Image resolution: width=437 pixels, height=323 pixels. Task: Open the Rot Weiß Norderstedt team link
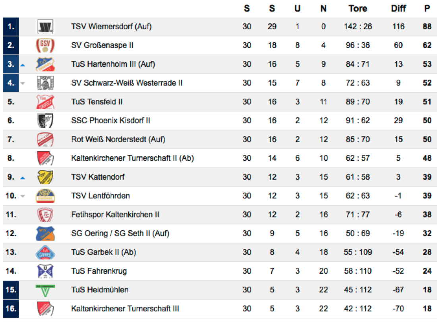[118, 139]
